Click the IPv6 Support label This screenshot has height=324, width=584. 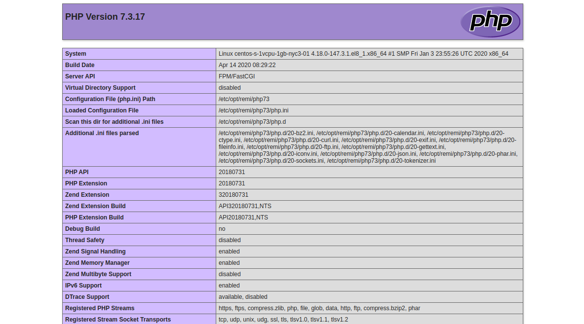point(83,286)
